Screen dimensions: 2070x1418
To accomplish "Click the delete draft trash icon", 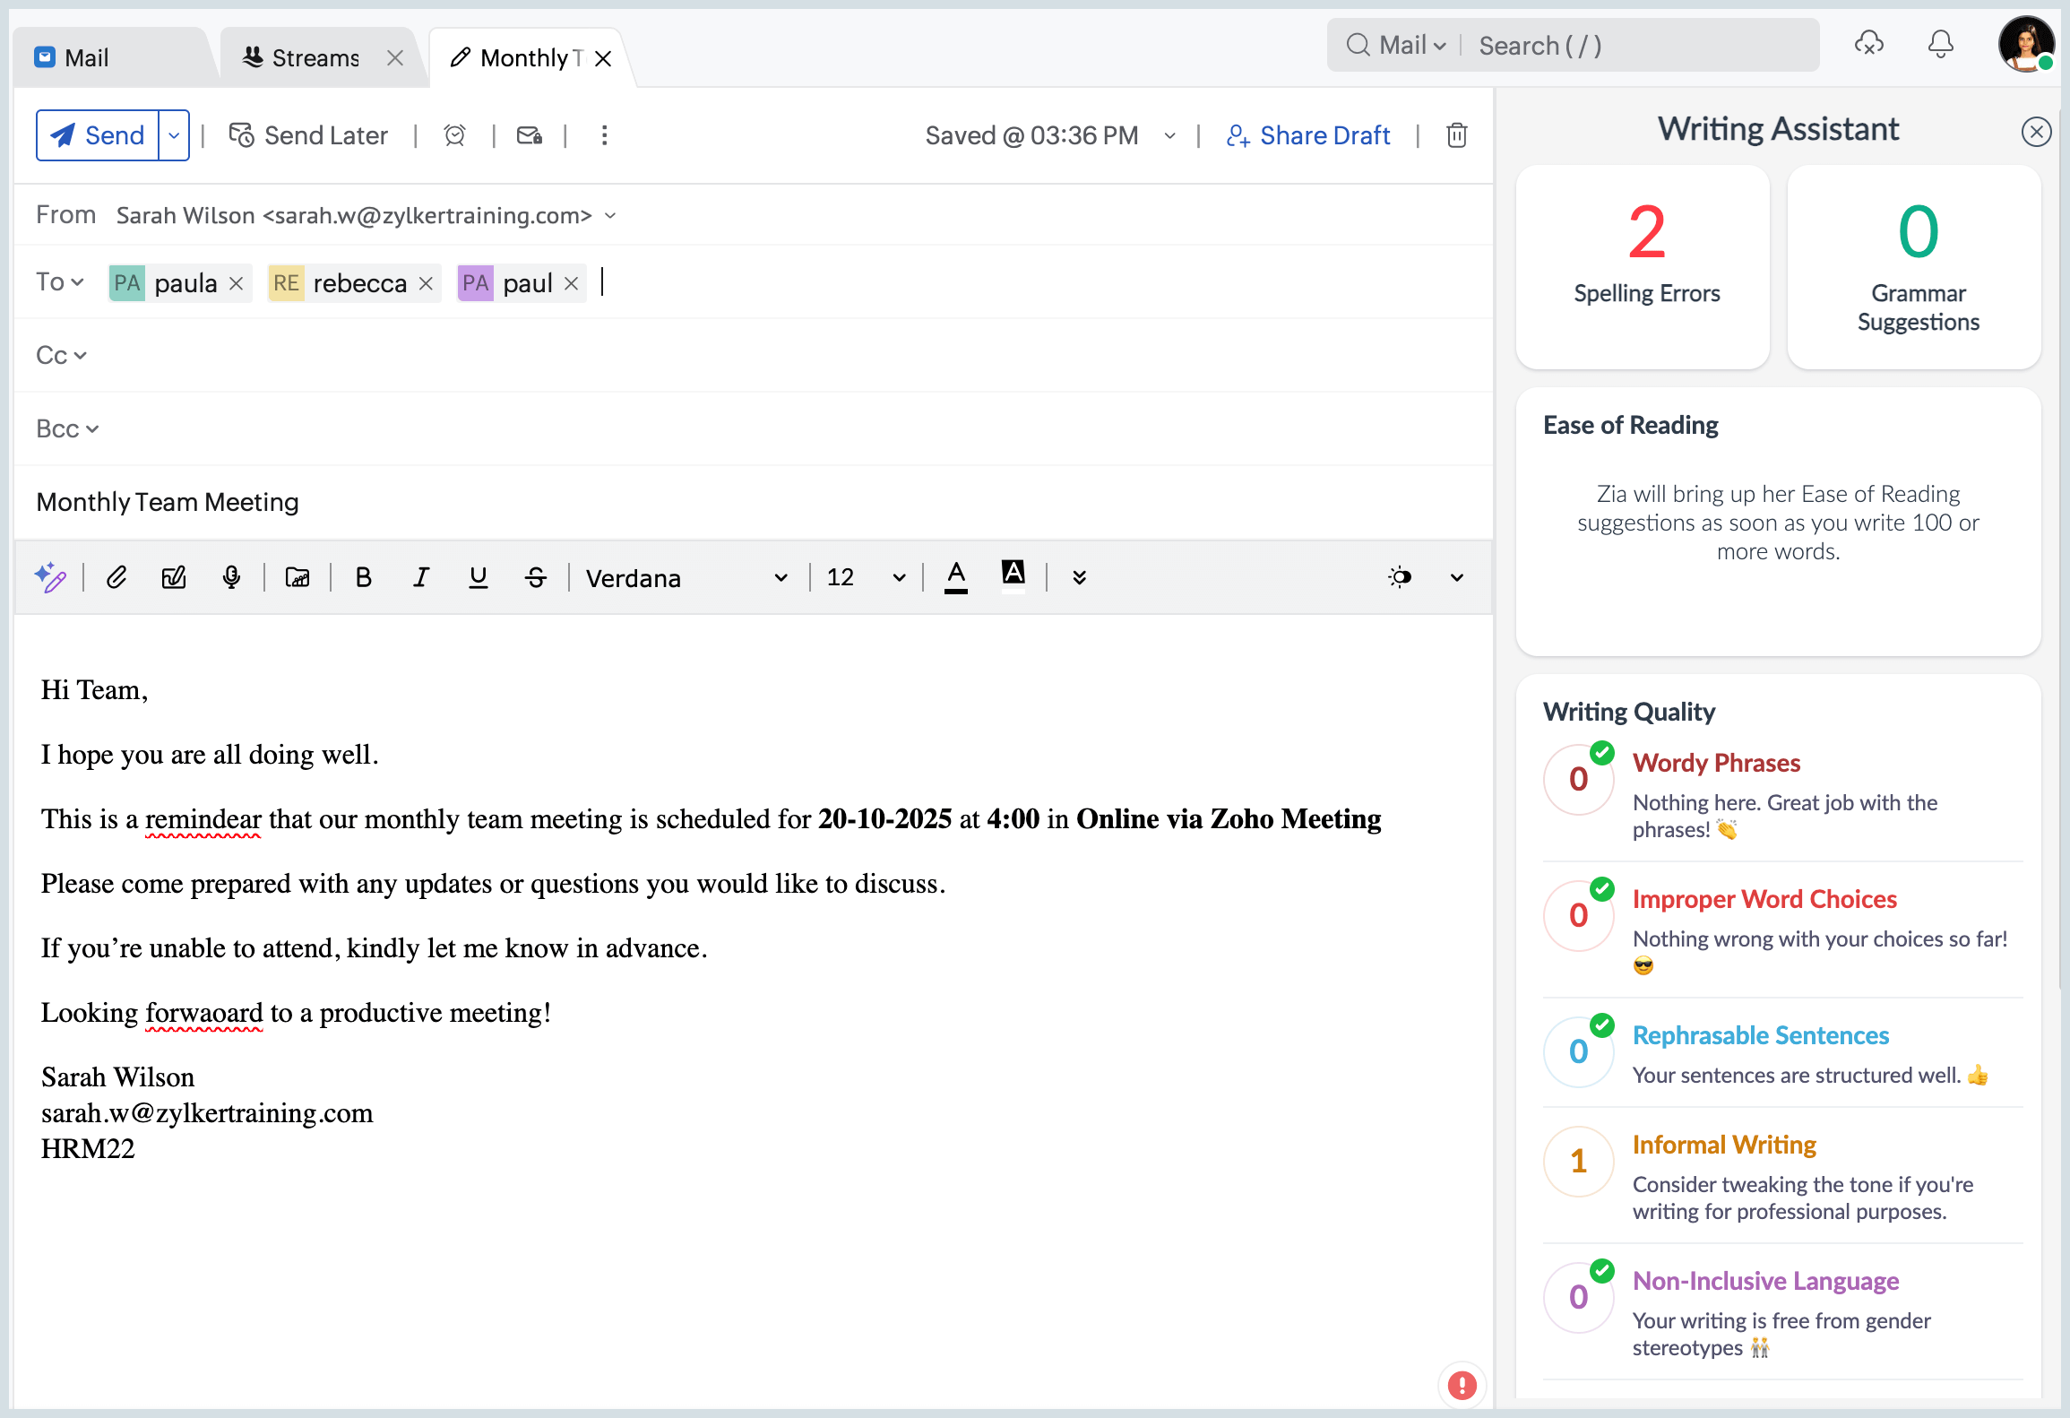I will 1456,135.
